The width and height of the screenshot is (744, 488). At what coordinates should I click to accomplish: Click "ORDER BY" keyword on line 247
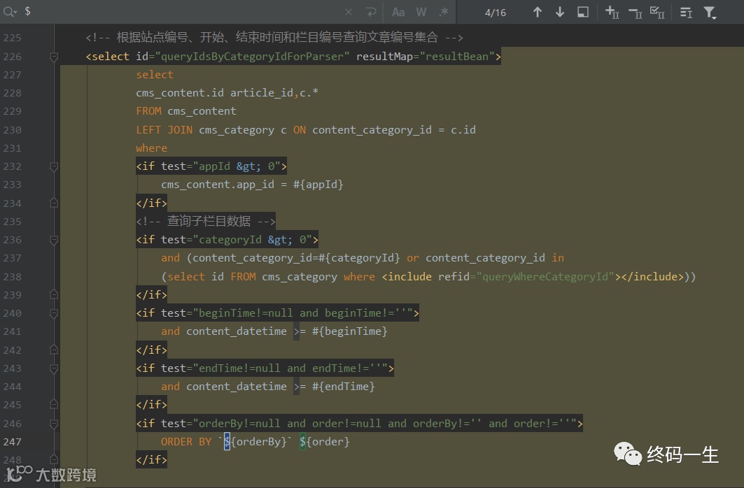(186, 442)
